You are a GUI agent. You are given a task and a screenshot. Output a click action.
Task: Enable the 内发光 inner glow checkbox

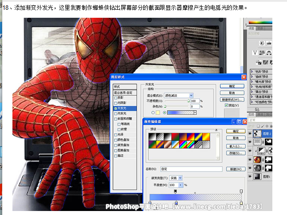(116, 114)
